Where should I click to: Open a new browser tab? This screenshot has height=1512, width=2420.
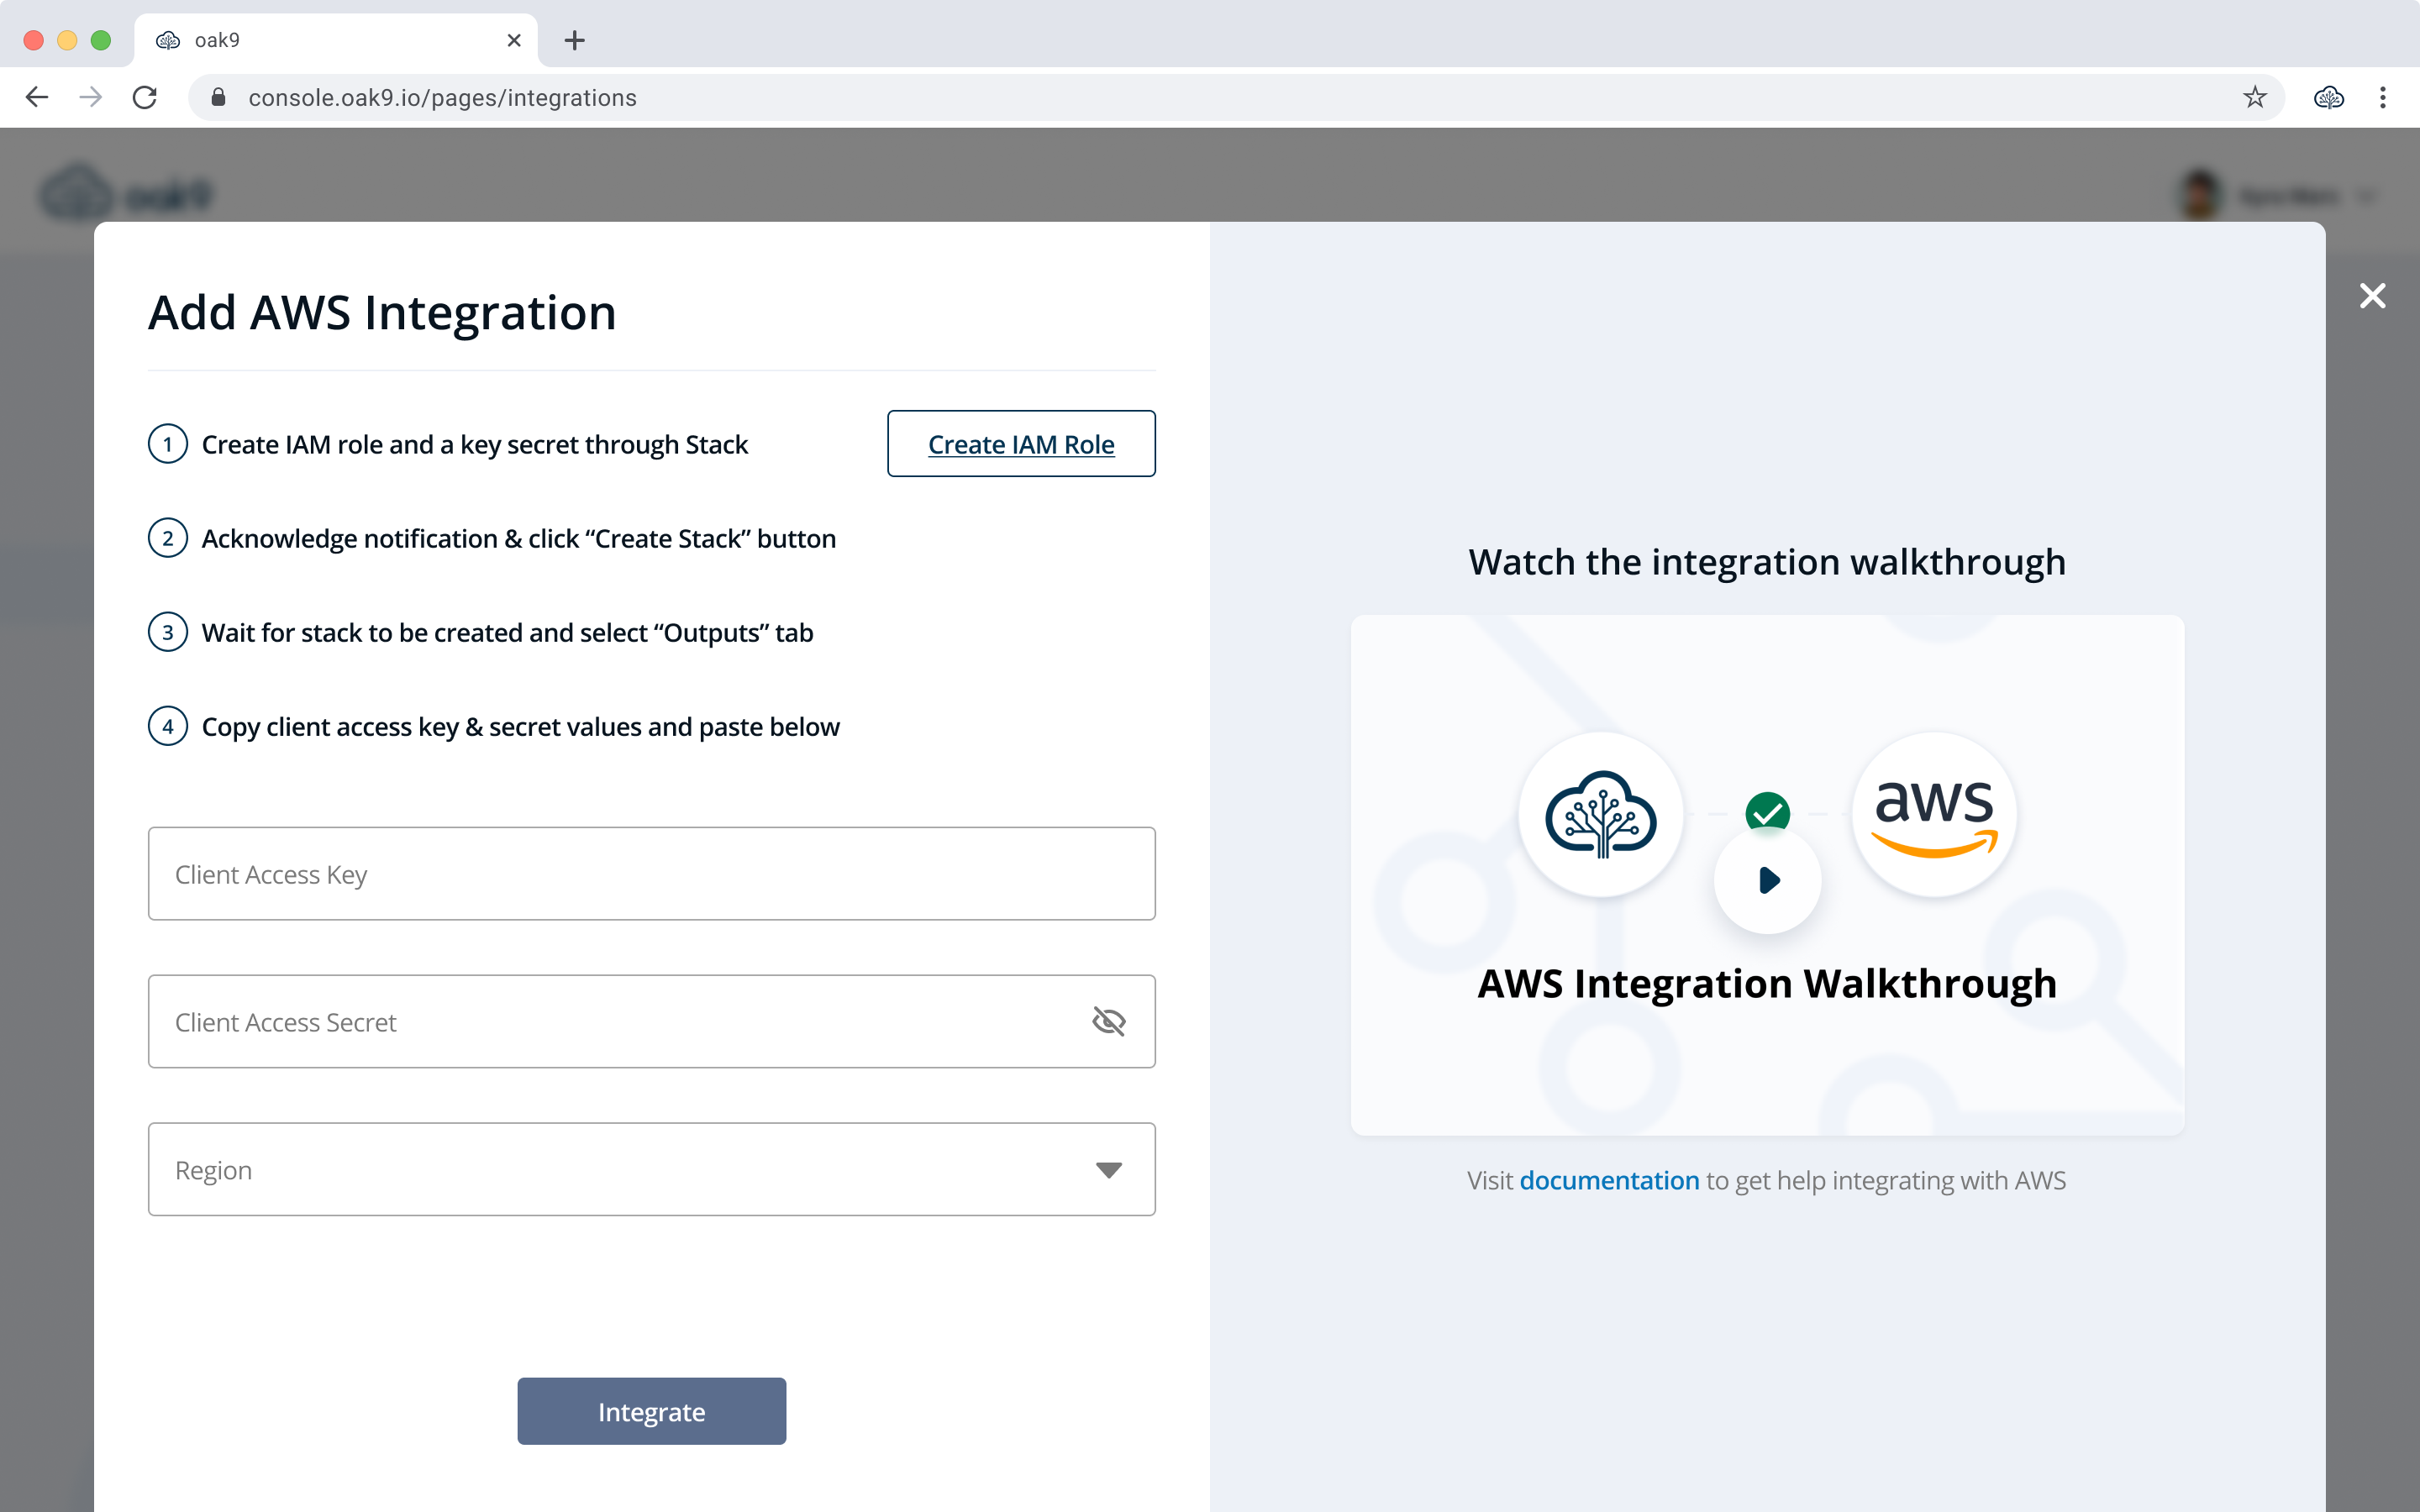[574, 40]
